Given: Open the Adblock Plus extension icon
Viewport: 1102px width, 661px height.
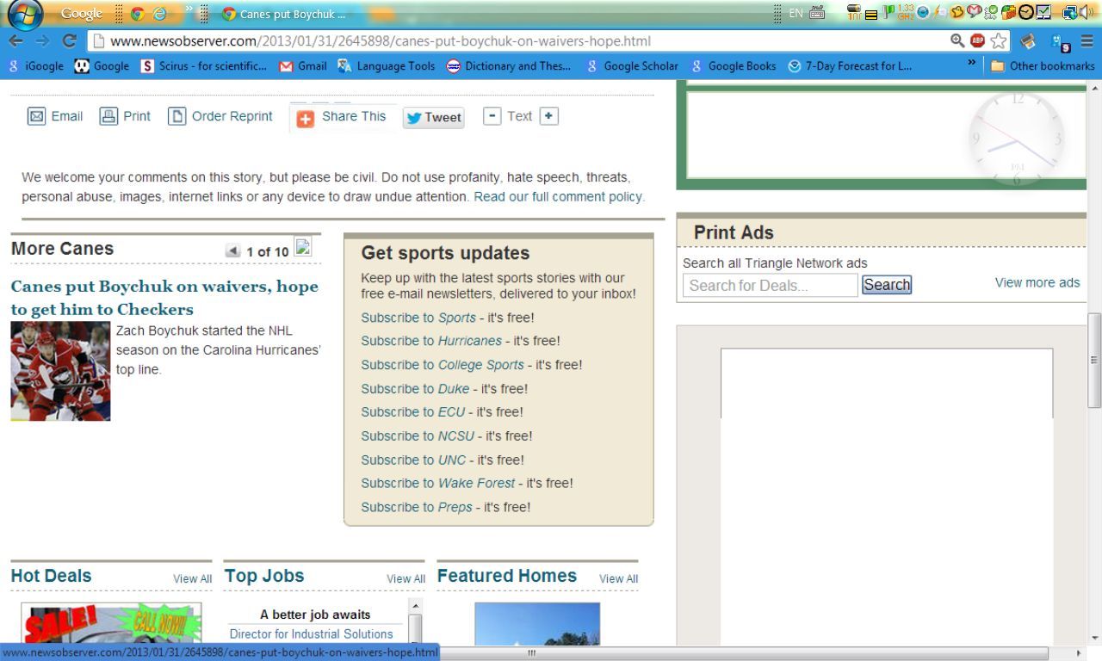Looking at the screenshot, I should (x=978, y=40).
